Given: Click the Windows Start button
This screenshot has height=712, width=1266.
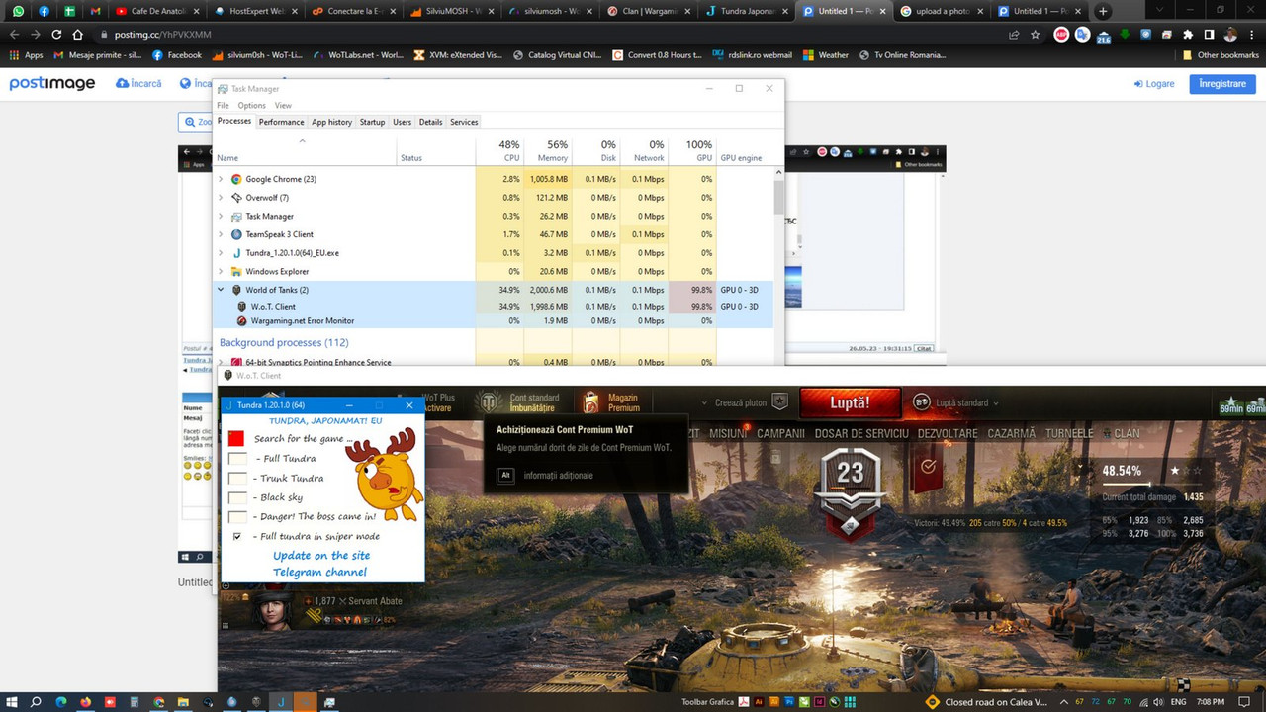Looking at the screenshot, I should (x=11, y=702).
